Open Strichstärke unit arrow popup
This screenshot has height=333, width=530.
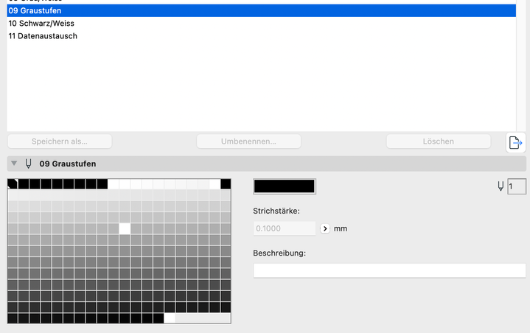click(325, 228)
